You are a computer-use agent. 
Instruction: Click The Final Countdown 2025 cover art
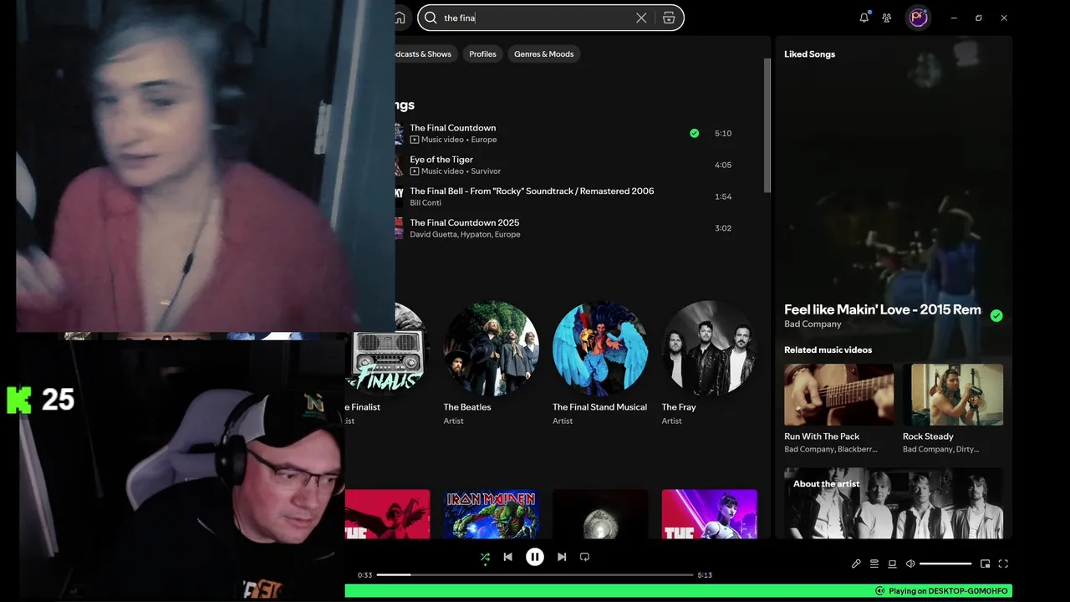click(x=399, y=228)
